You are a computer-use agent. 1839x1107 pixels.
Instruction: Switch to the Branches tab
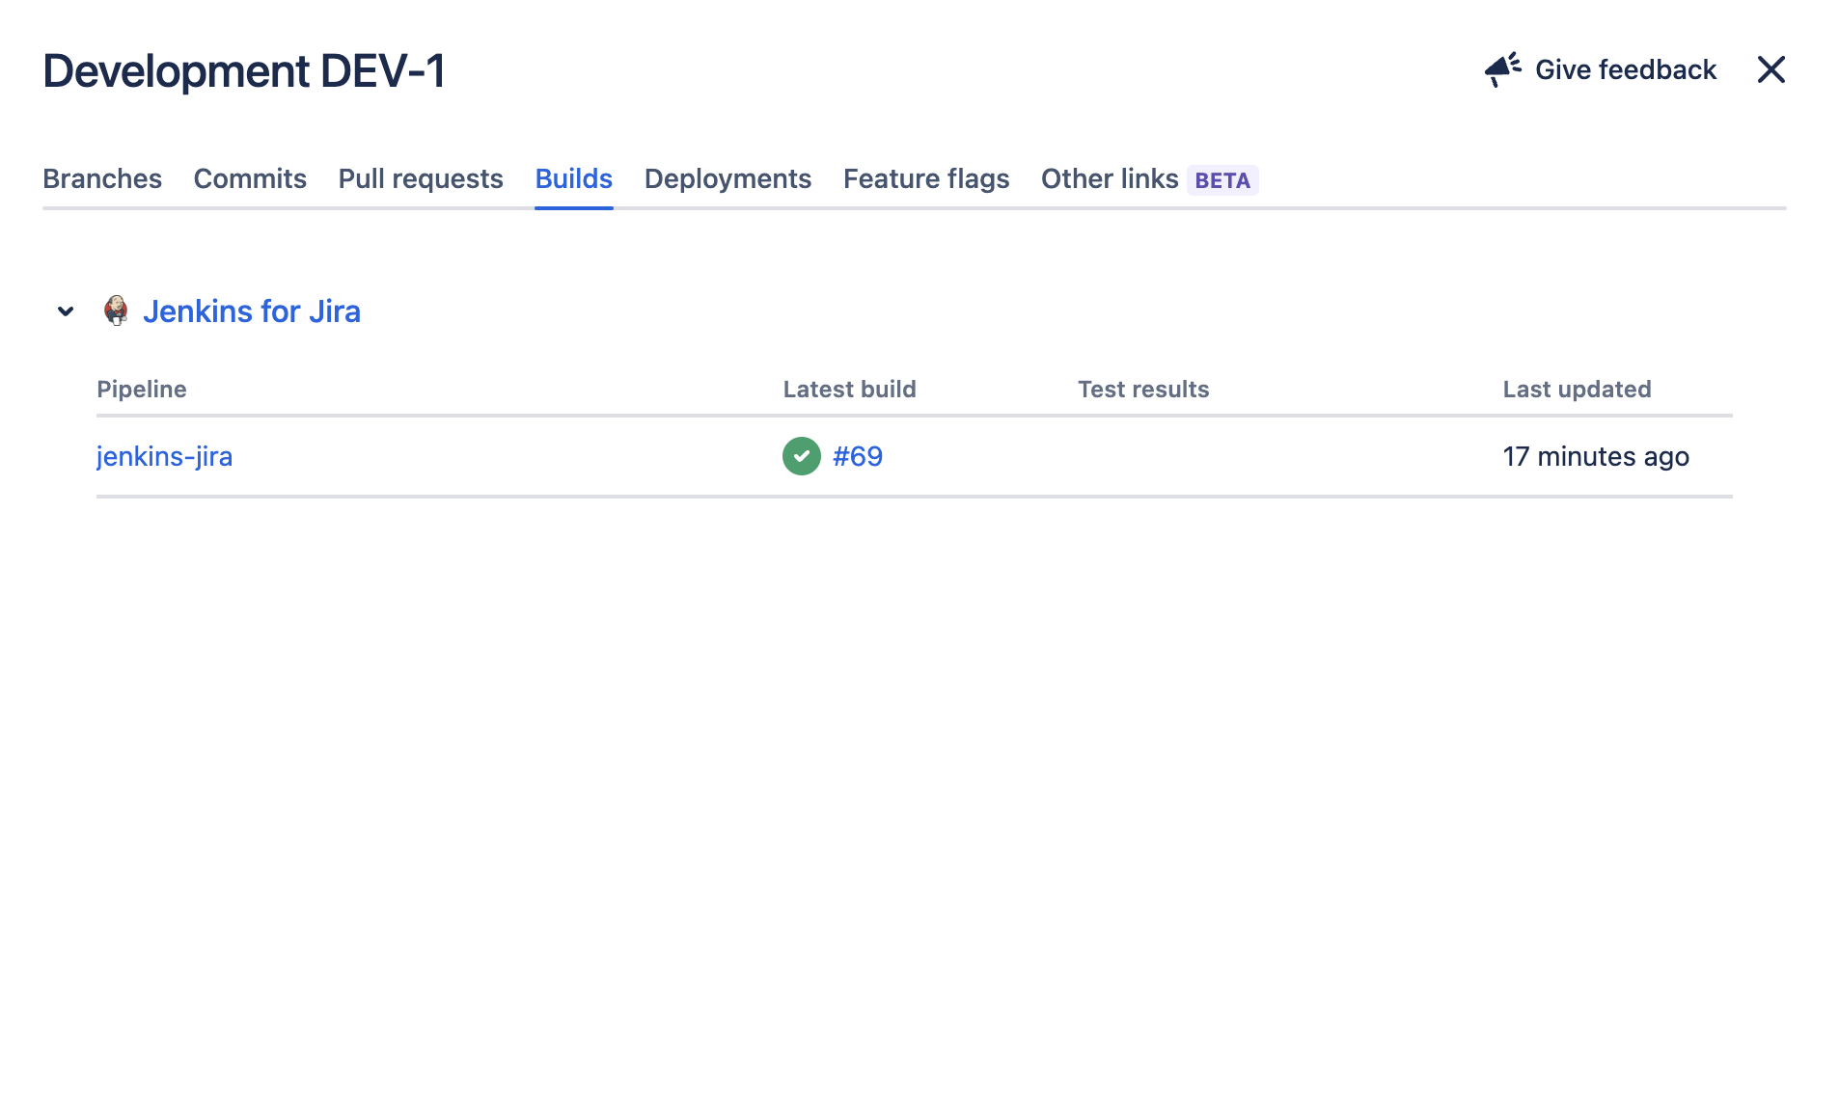[x=102, y=178]
